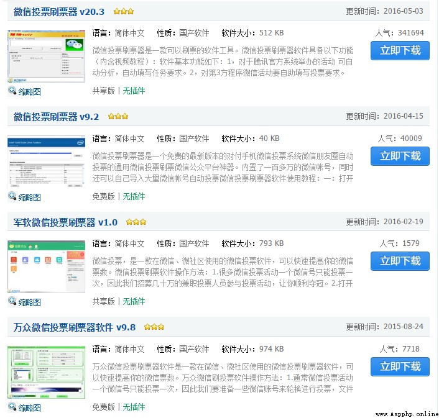Click description text of 微信投票刷票器 v20.3
The height and width of the screenshot is (418, 439).
pos(223,61)
